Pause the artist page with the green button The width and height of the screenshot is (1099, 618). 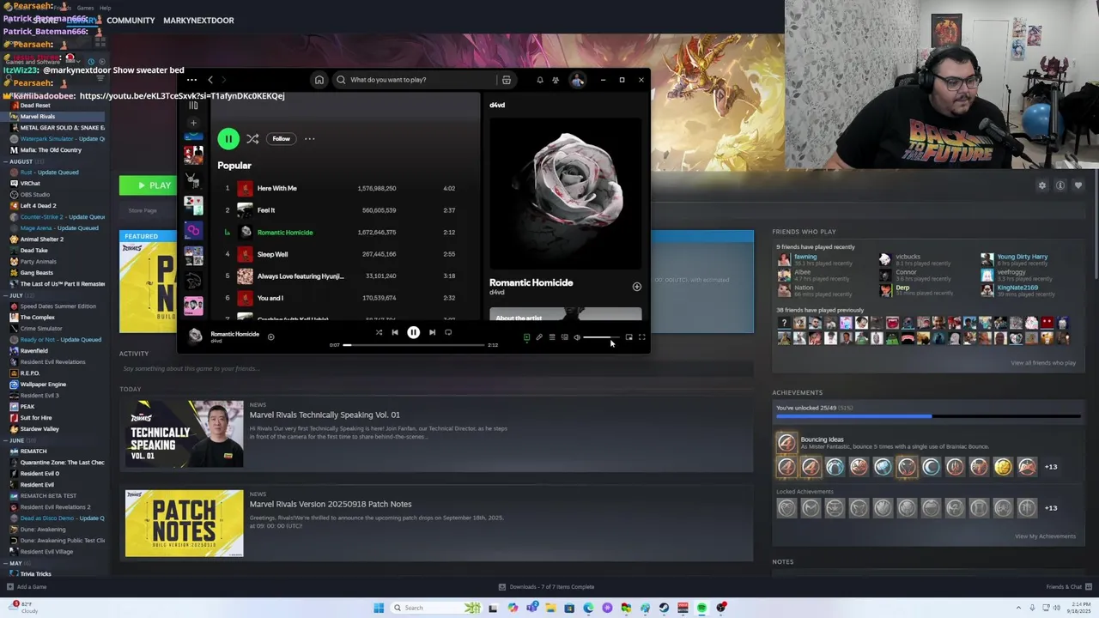click(x=228, y=138)
